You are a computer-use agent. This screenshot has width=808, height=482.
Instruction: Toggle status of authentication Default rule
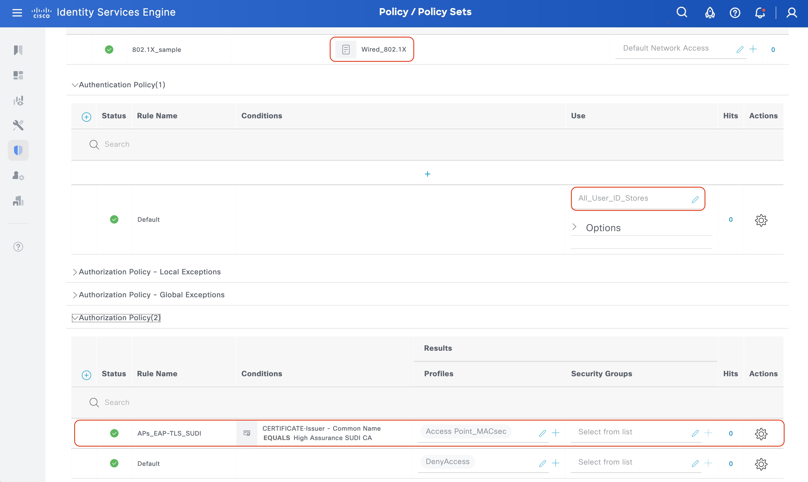pos(114,220)
